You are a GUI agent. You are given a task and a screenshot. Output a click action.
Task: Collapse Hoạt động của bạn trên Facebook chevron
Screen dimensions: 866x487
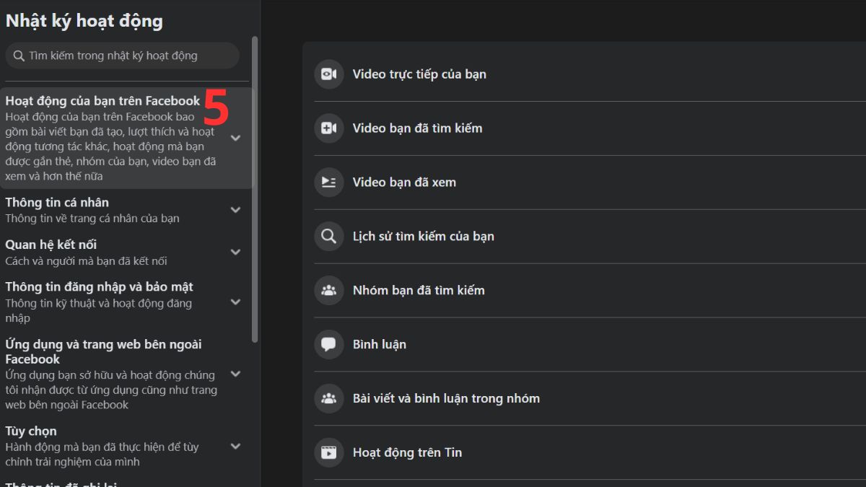pos(235,138)
